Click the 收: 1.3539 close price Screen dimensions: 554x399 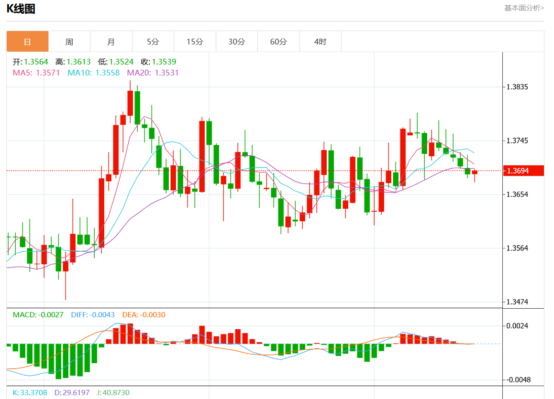159,62
